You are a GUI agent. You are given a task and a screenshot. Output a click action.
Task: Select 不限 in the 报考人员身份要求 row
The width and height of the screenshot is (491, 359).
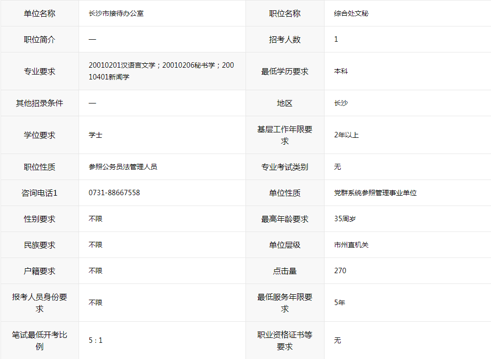pyautogui.click(x=96, y=303)
